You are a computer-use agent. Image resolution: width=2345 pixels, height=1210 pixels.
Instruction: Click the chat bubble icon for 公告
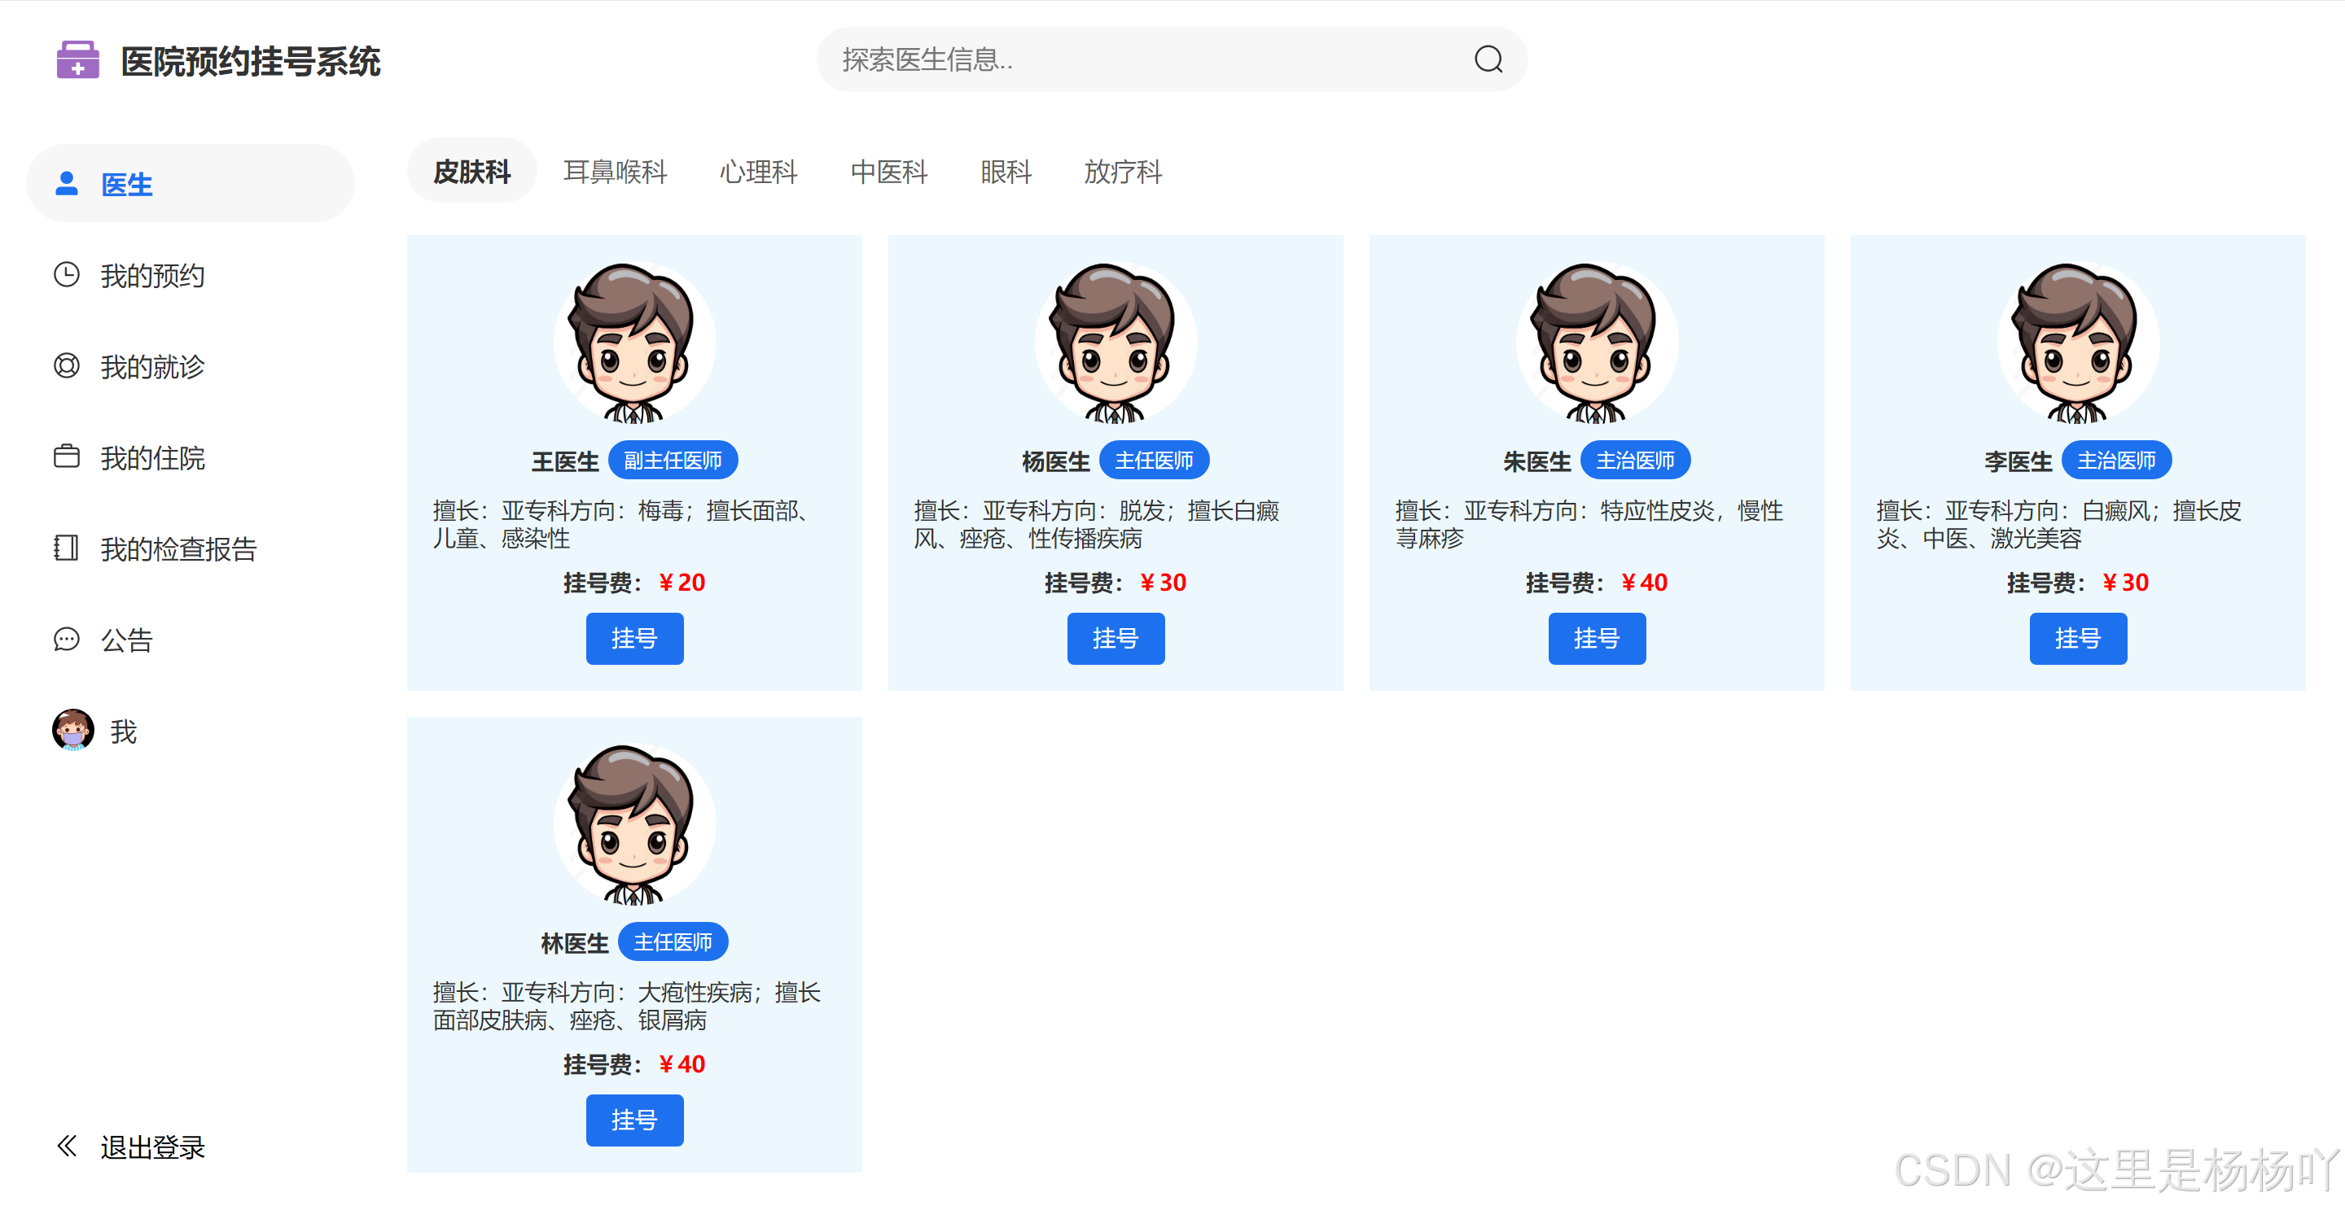67,640
